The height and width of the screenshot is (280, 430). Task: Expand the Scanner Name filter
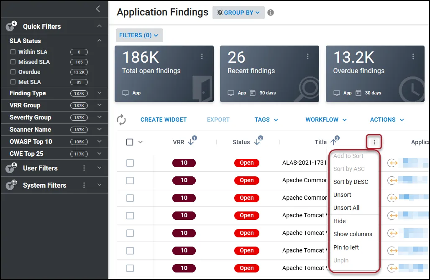coord(100,129)
